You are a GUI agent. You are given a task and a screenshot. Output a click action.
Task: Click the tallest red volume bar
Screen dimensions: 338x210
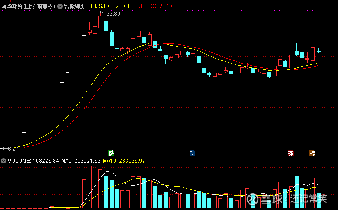(90, 187)
